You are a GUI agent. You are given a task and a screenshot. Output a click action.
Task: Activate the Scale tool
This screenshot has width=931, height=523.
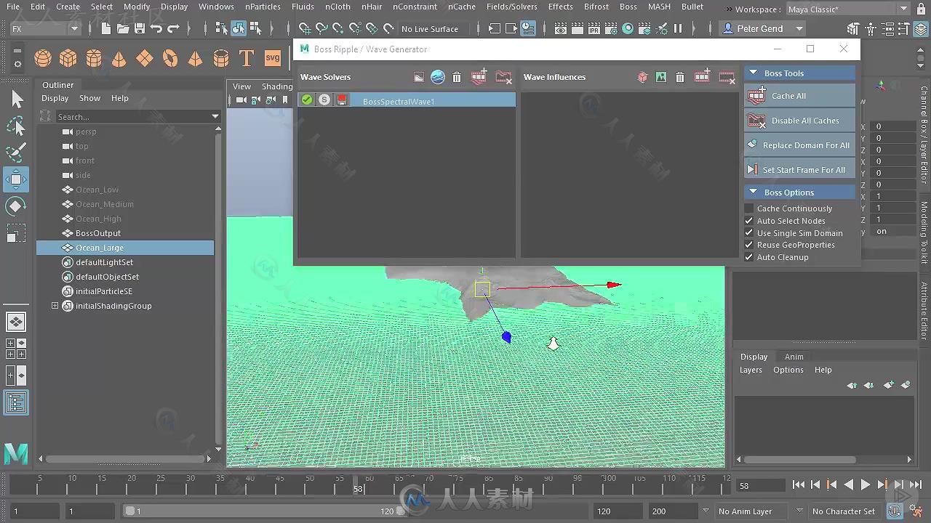click(16, 233)
